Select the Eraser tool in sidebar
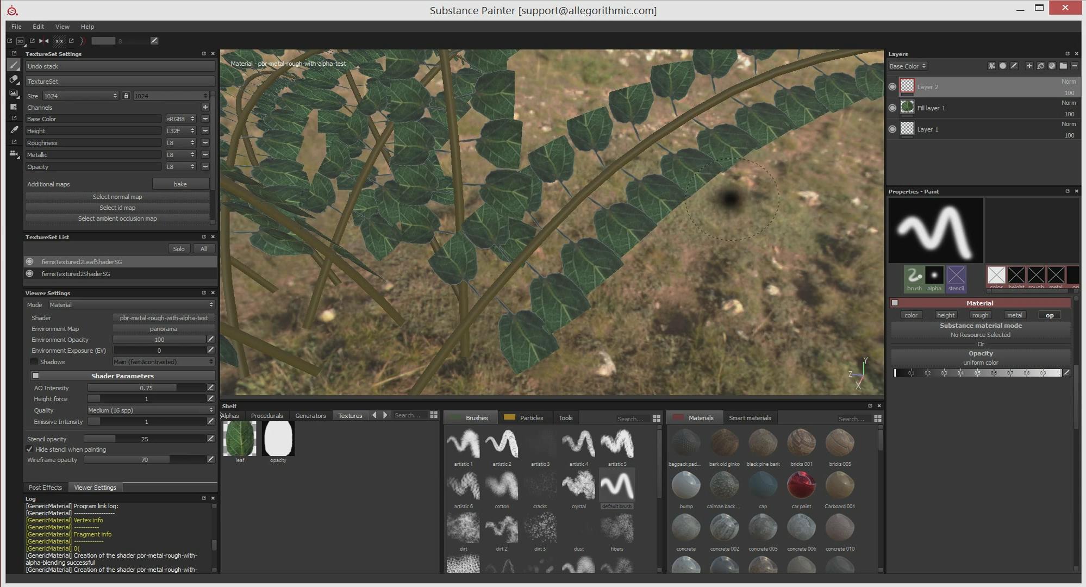The height and width of the screenshot is (587, 1086). click(14, 79)
